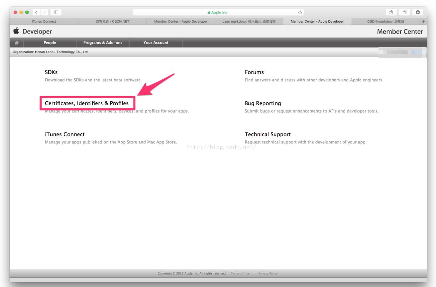Open the People menu
This screenshot has height=287, width=436.
(x=50, y=43)
